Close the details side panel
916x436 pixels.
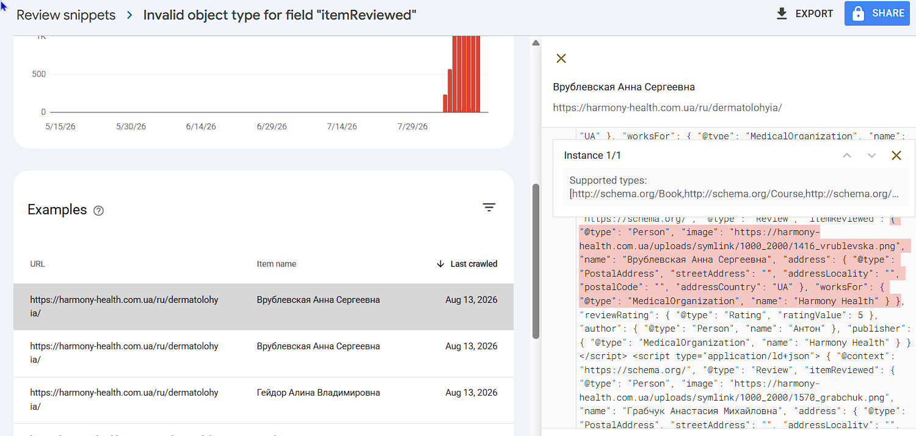coord(561,59)
